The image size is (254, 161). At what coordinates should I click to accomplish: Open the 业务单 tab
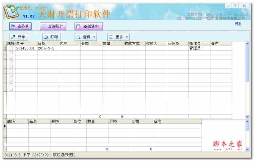click(x=20, y=26)
